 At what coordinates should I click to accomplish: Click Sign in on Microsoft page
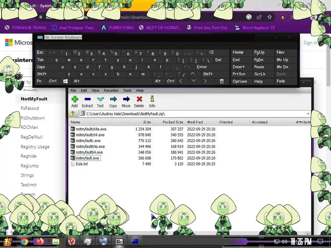coord(310,43)
